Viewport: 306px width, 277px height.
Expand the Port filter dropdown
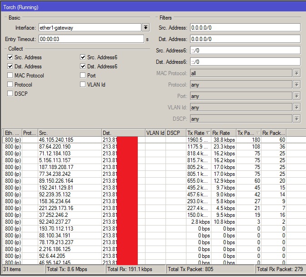(x=296, y=96)
